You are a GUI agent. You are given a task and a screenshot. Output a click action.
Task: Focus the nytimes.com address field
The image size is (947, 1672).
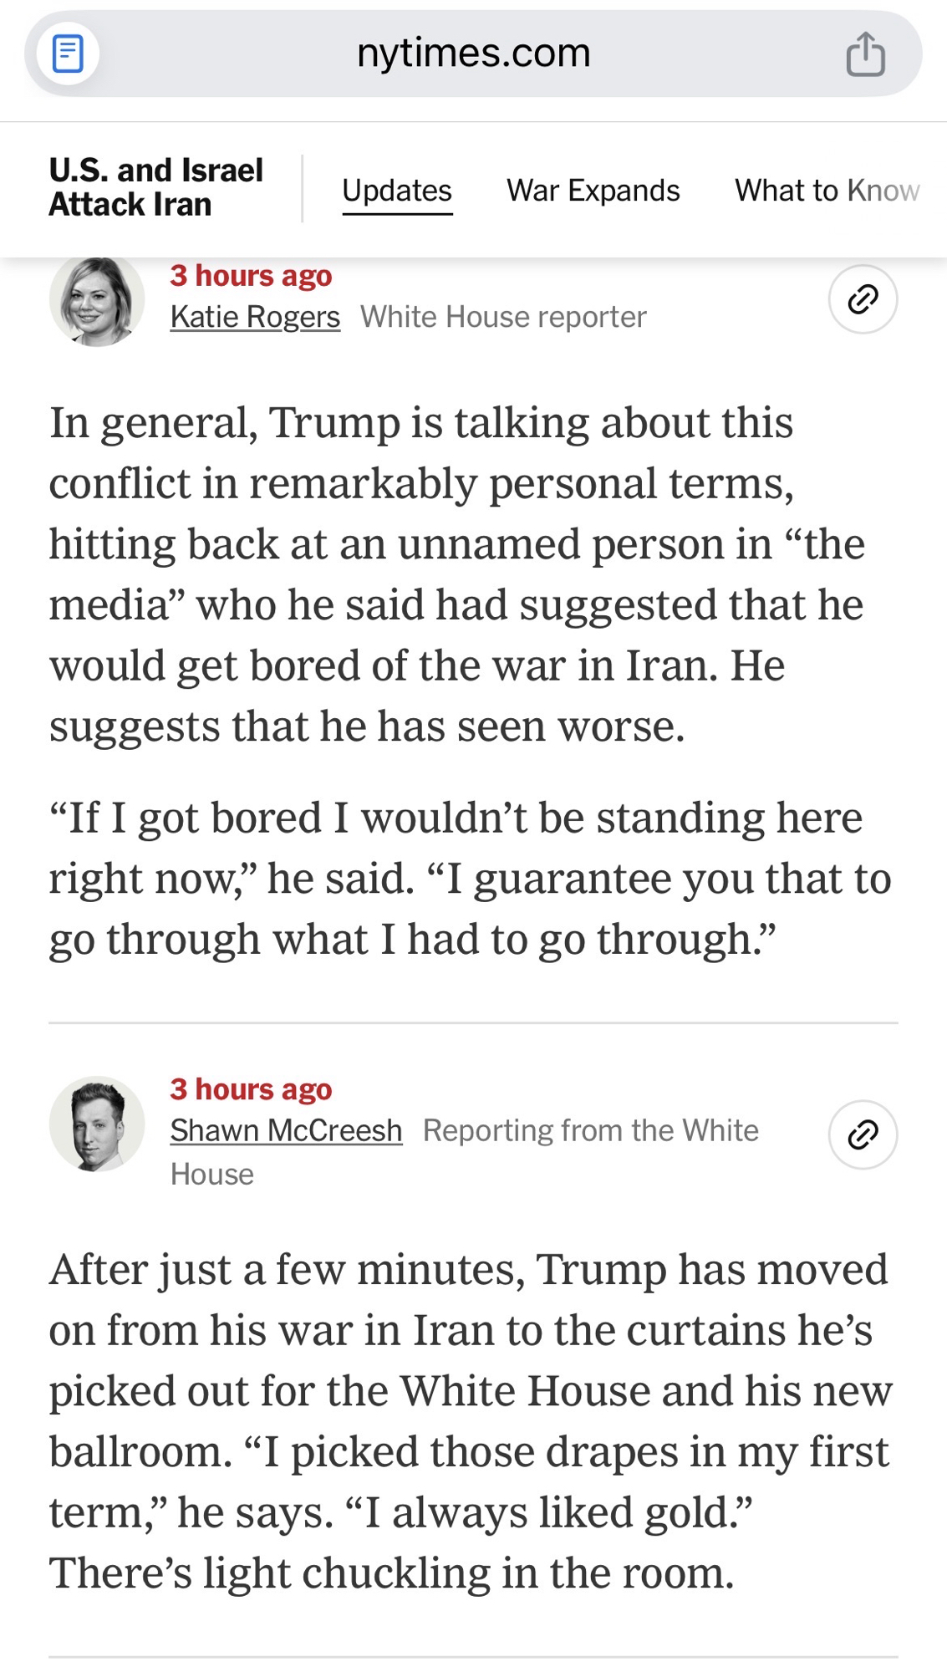[x=473, y=54]
